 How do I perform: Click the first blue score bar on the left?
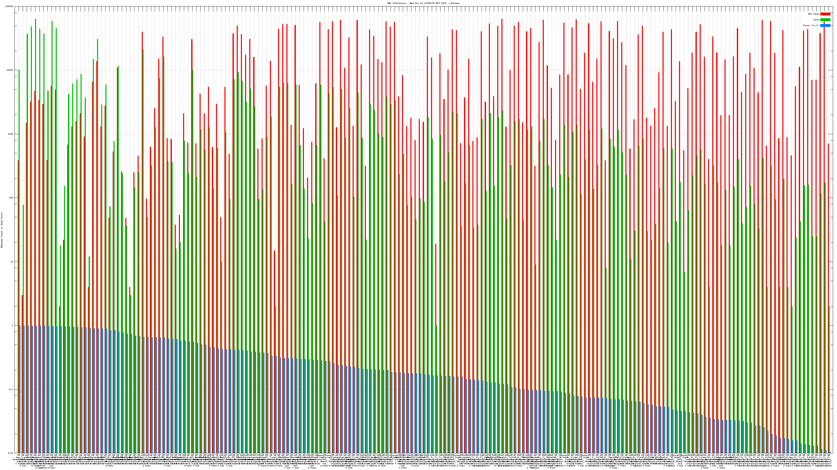(20, 389)
